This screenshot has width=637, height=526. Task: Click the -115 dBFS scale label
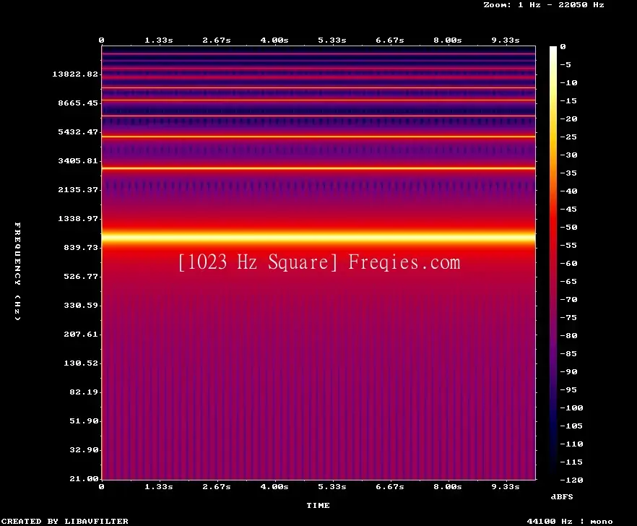click(571, 462)
